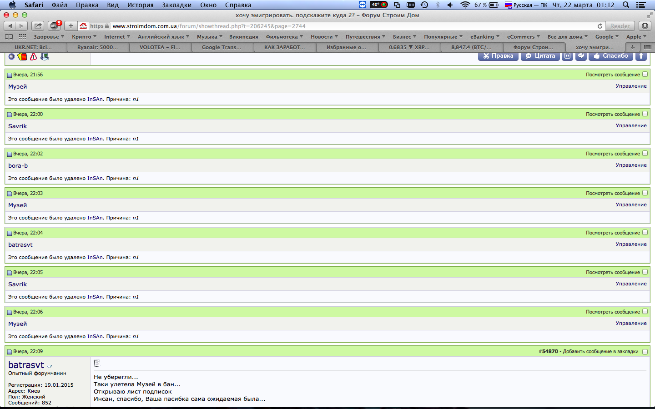The image size is (655, 409).
Task: Open the Reading List book icon
Action: tap(9, 37)
